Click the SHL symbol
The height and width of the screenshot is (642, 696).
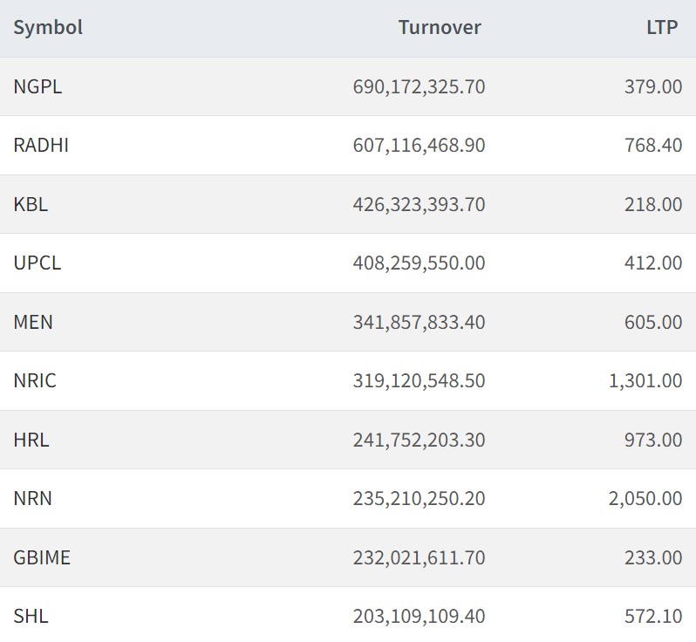[31, 616]
